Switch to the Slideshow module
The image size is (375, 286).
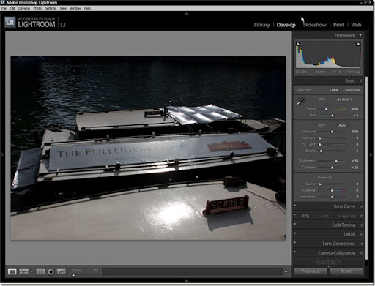click(x=314, y=25)
